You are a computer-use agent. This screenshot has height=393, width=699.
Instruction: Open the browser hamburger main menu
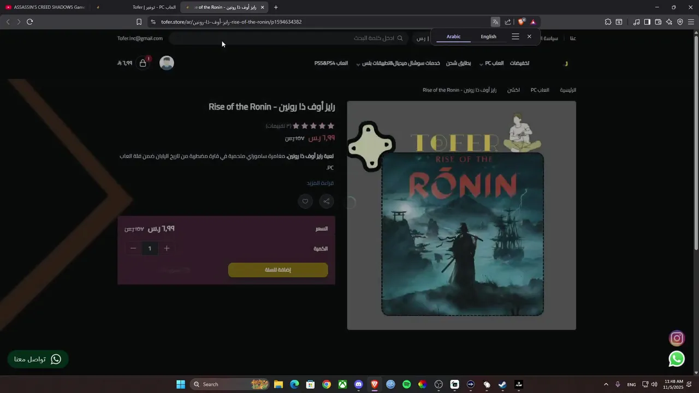691,22
